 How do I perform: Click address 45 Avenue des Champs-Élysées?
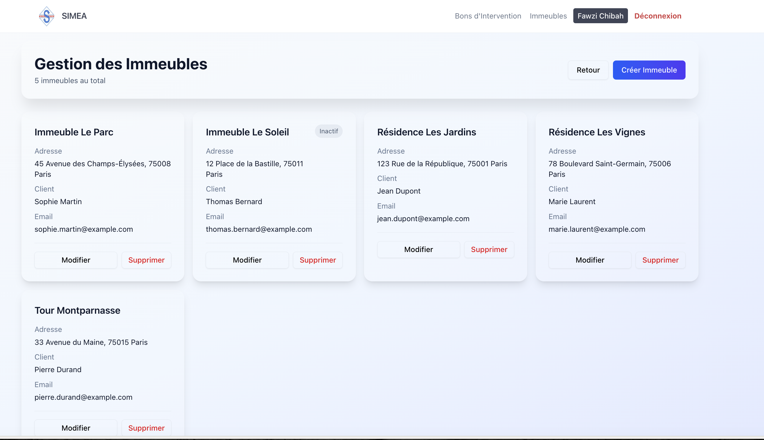(x=103, y=169)
